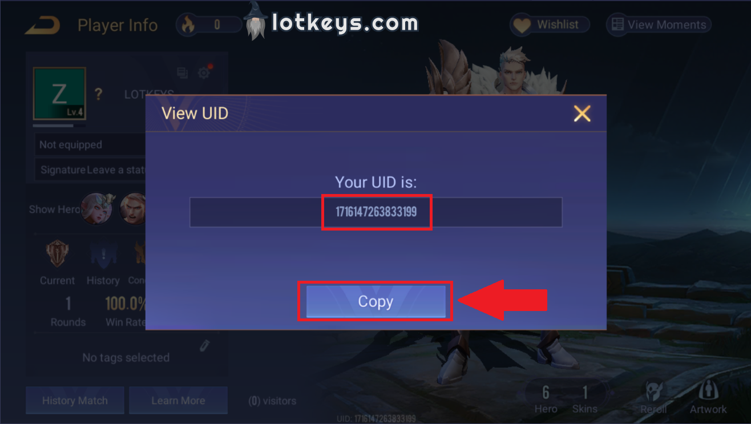Open View Moments
The height and width of the screenshot is (424, 751).
[659, 25]
